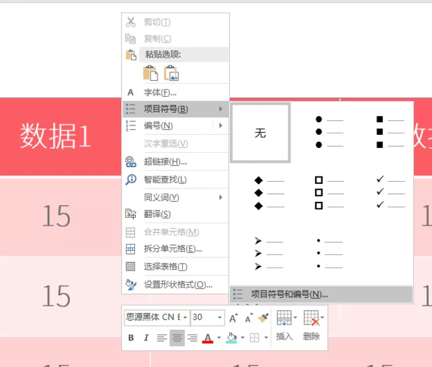
Task: Click Insert table rows button
Action: coord(284,326)
